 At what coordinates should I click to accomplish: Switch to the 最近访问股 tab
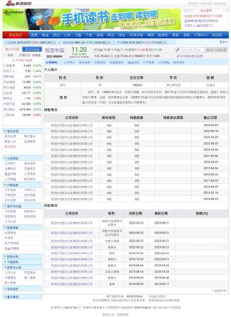(12, 49)
